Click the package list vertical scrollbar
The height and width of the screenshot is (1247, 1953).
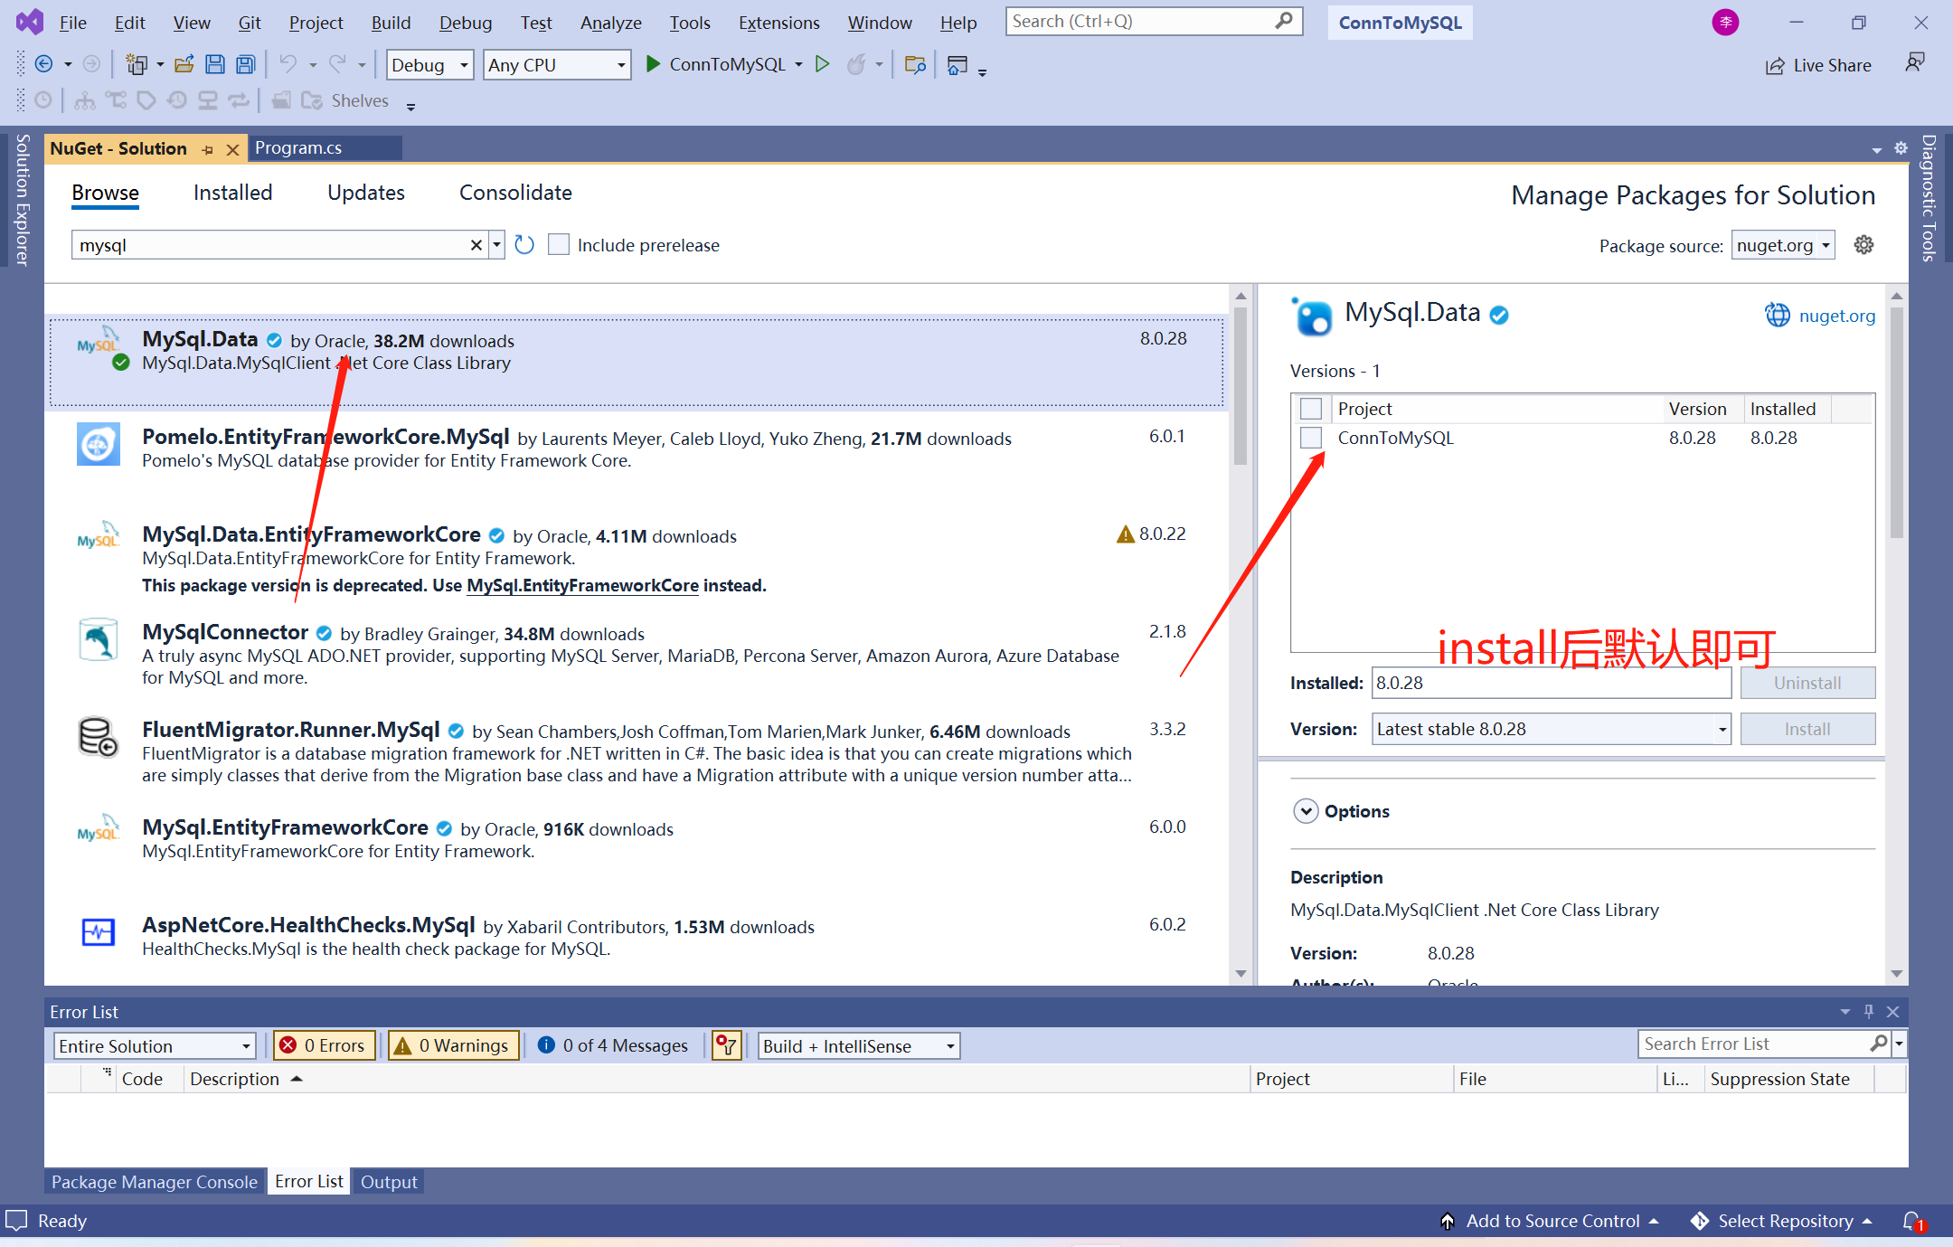(x=1241, y=389)
